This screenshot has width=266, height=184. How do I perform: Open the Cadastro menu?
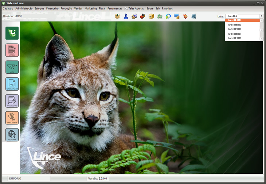8,8
